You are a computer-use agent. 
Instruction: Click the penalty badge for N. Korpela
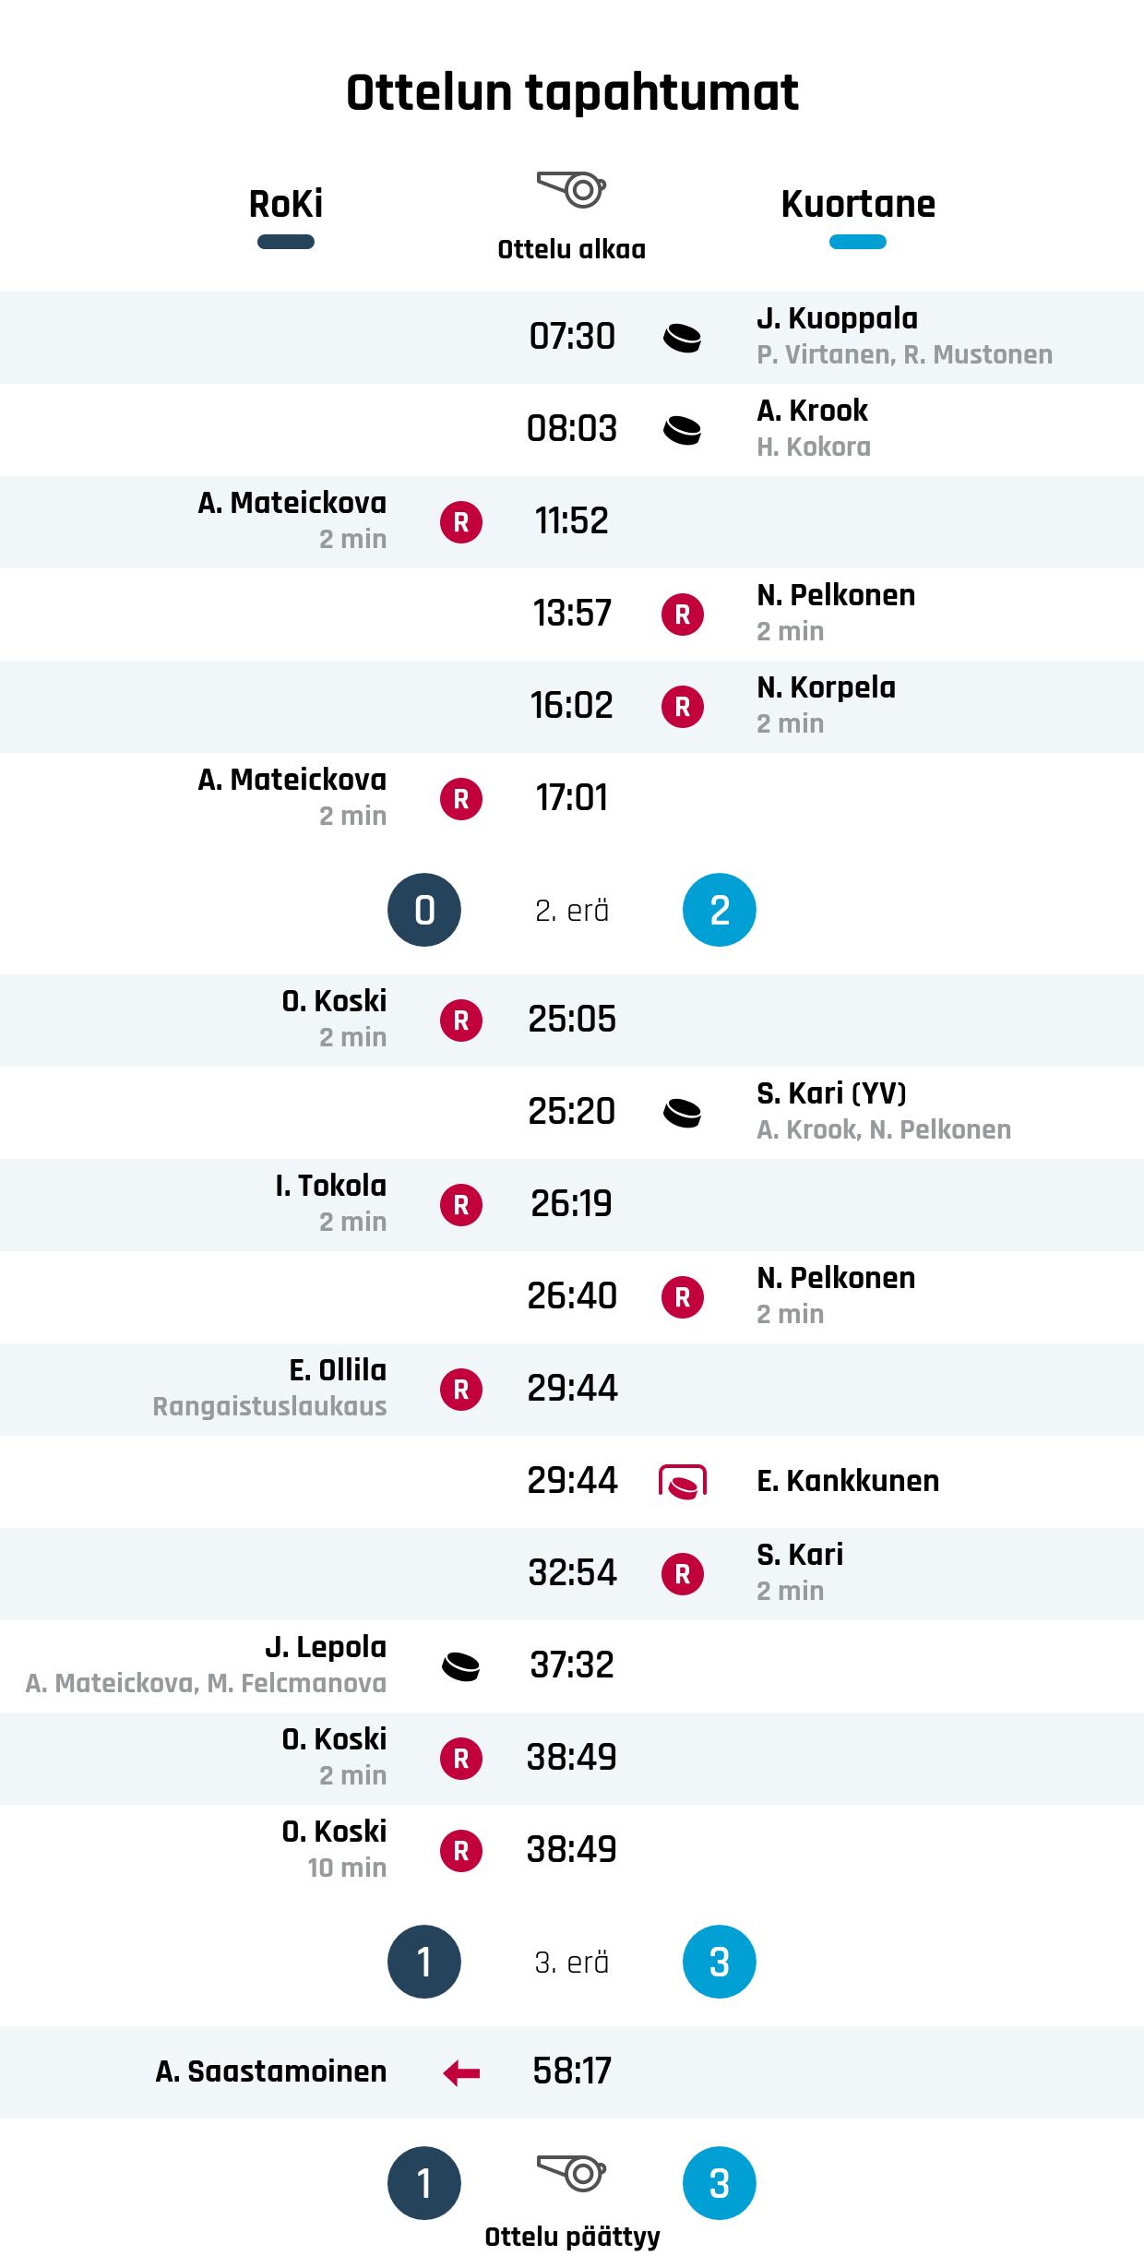[x=682, y=707]
